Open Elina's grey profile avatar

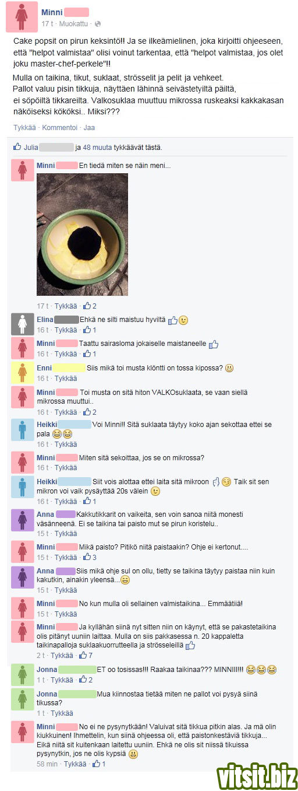(x=22, y=325)
